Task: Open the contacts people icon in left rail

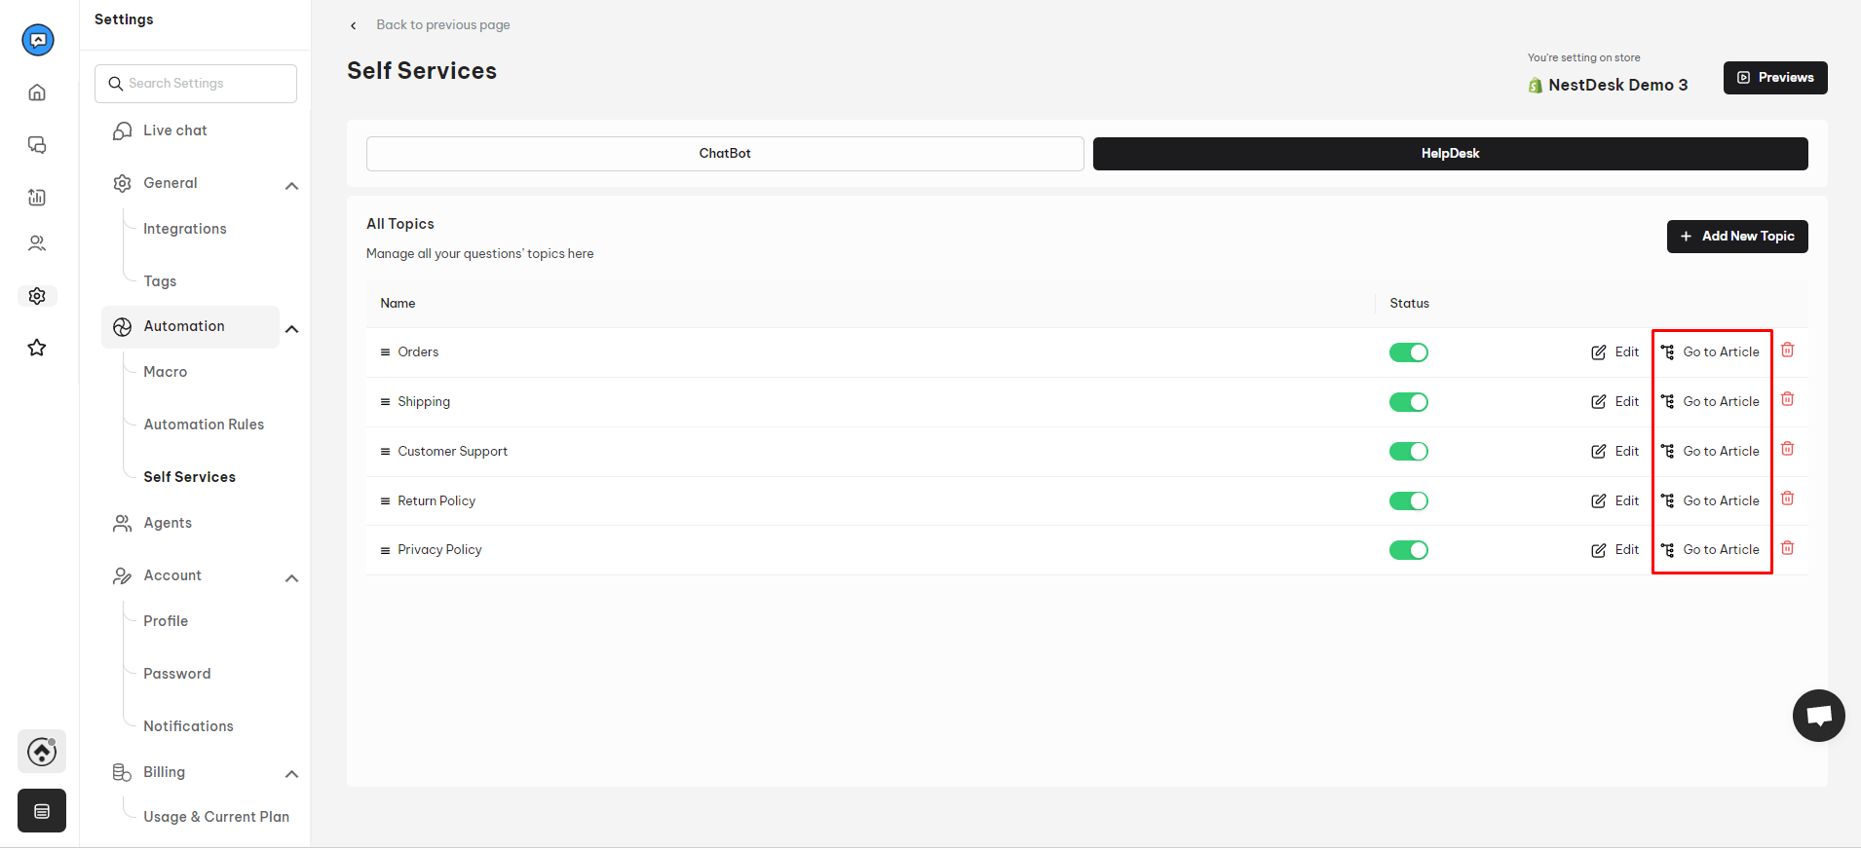Action: coord(37,243)
